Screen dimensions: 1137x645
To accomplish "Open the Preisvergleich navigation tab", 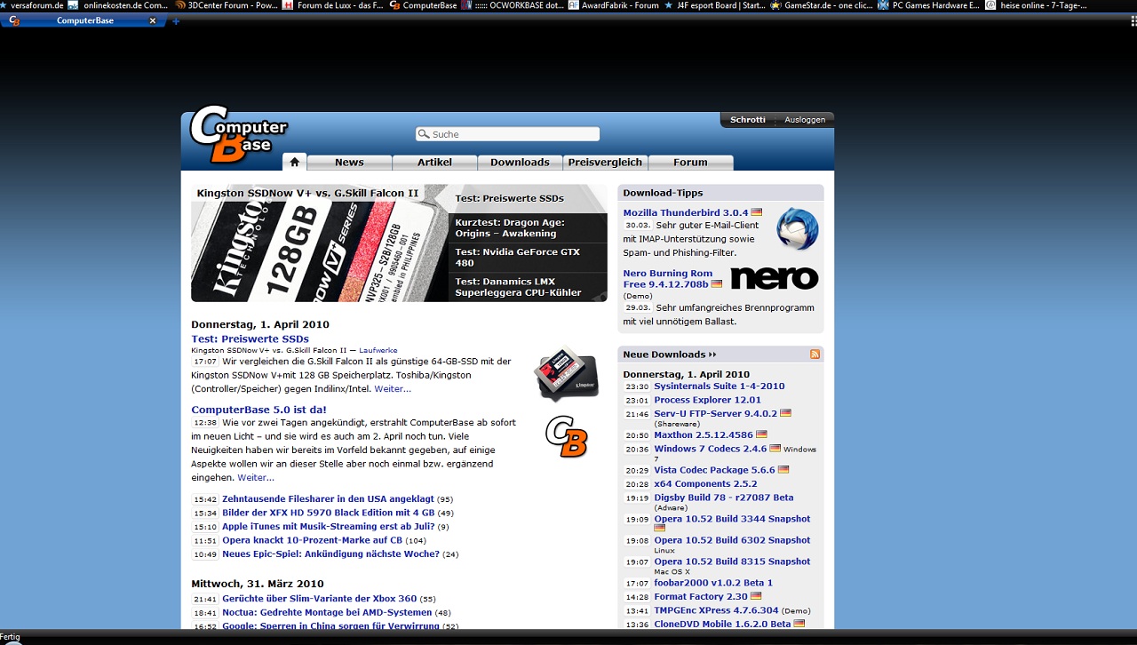I will 605,163.
